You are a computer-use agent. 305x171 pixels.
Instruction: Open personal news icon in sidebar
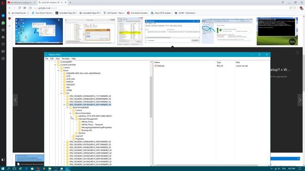3,51
